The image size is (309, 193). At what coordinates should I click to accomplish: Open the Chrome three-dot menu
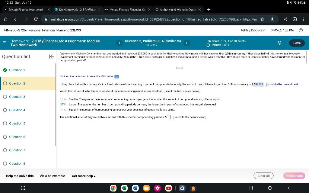click(x=303, y=19)
